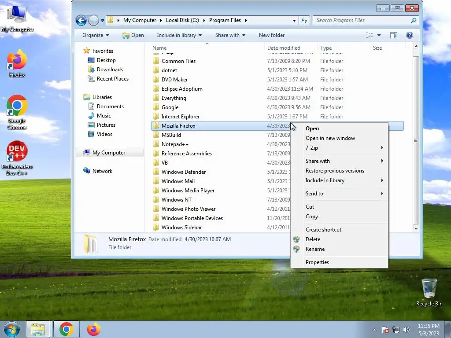Click the Back navigation arrow
Viewport: 451px width, 338px height.
81,20
